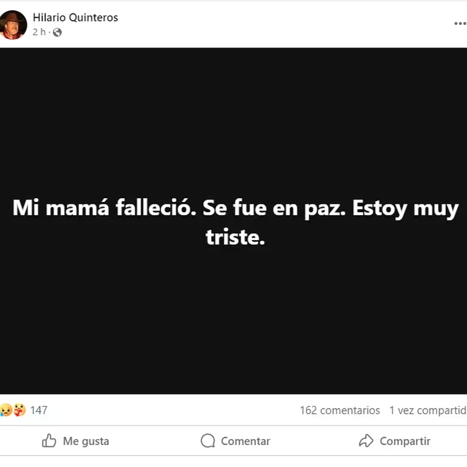View the 147 reactions list
This screenshot has height=467, width=467.
pyautogui.click(x=39, y=410)
